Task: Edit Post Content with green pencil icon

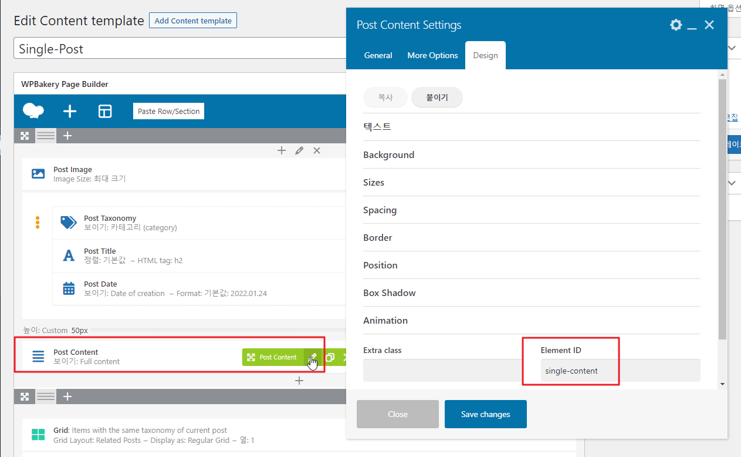Action: [313, 357]
